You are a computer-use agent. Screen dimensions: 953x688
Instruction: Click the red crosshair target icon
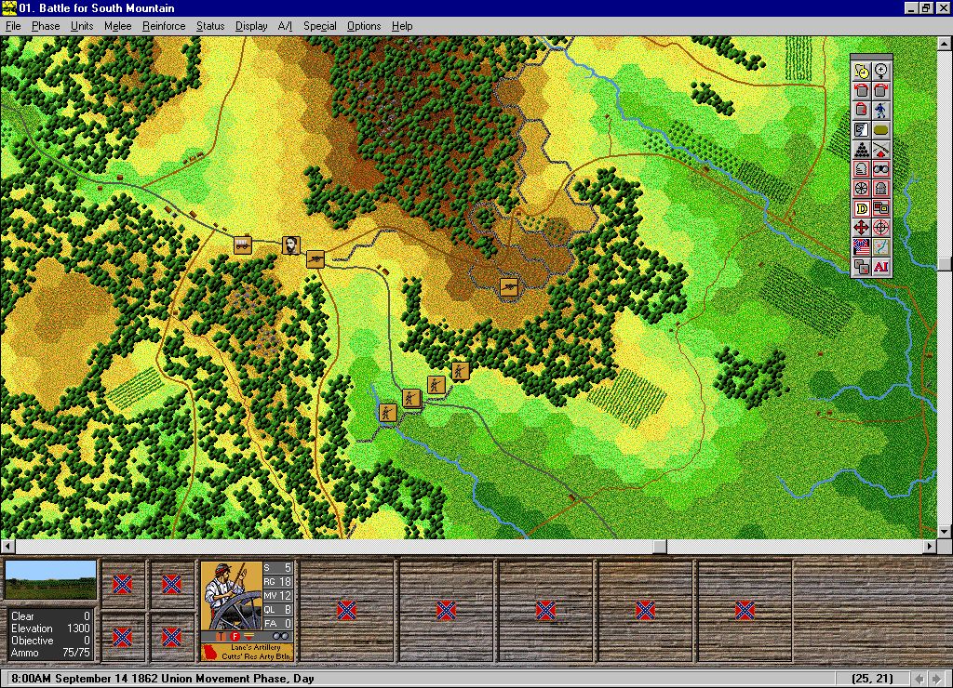pyautogui.click(x=881, y=228)
